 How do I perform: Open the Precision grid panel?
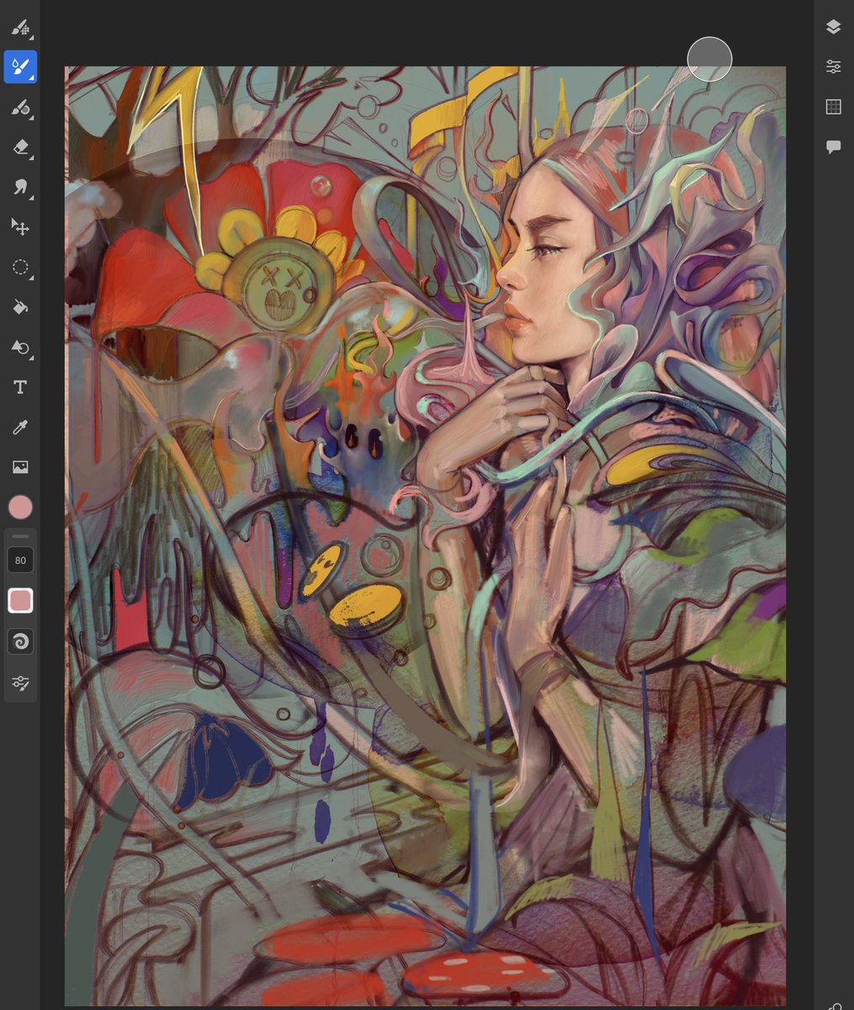833,107
